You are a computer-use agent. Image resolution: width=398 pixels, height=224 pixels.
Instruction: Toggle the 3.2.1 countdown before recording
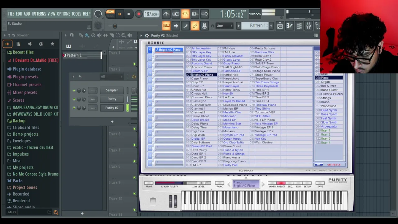pyautogui.click(x=185, y=14)
